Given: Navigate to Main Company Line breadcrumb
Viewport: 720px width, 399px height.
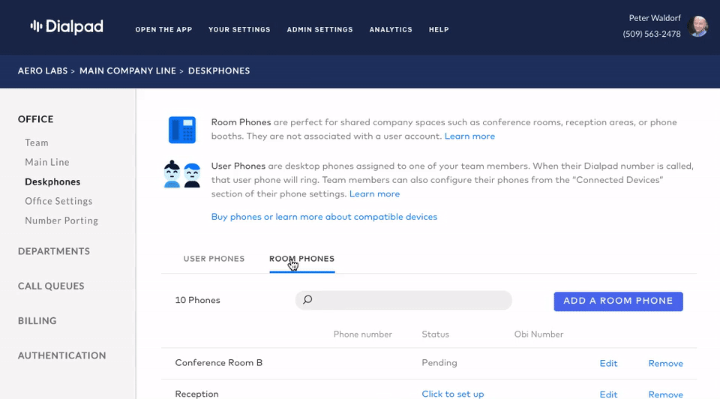Looking at the screenshot, I should 127,70.
